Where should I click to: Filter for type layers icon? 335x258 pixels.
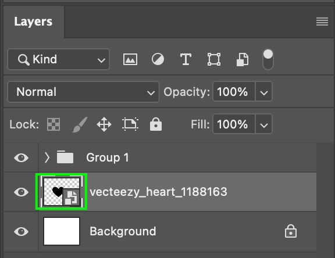pos(186,59)
